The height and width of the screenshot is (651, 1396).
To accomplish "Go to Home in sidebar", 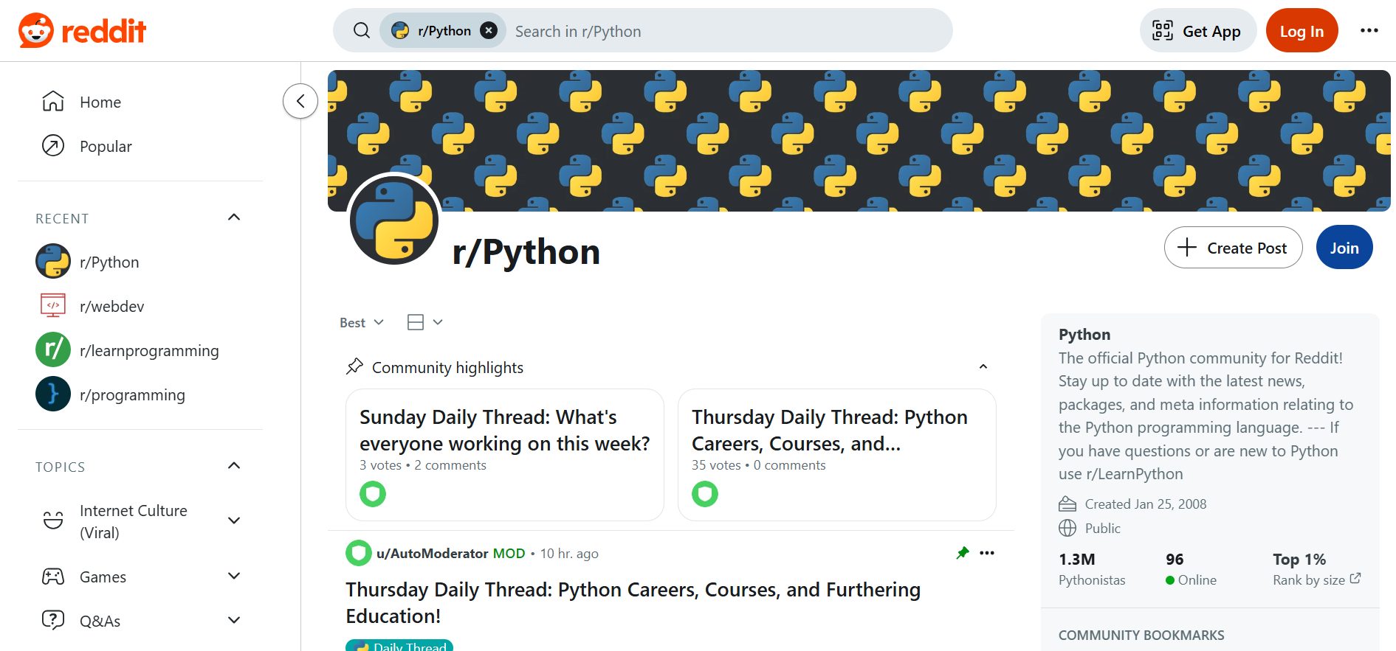I will point(140,102).
